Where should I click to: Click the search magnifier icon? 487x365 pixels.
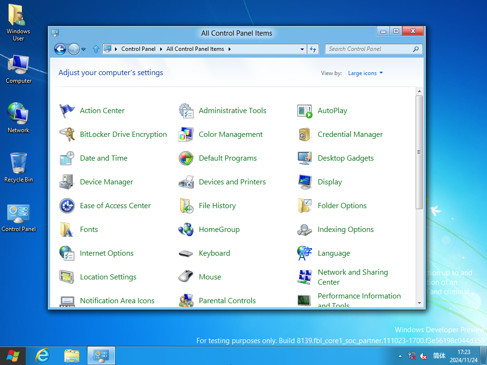[x=416, y=49]
